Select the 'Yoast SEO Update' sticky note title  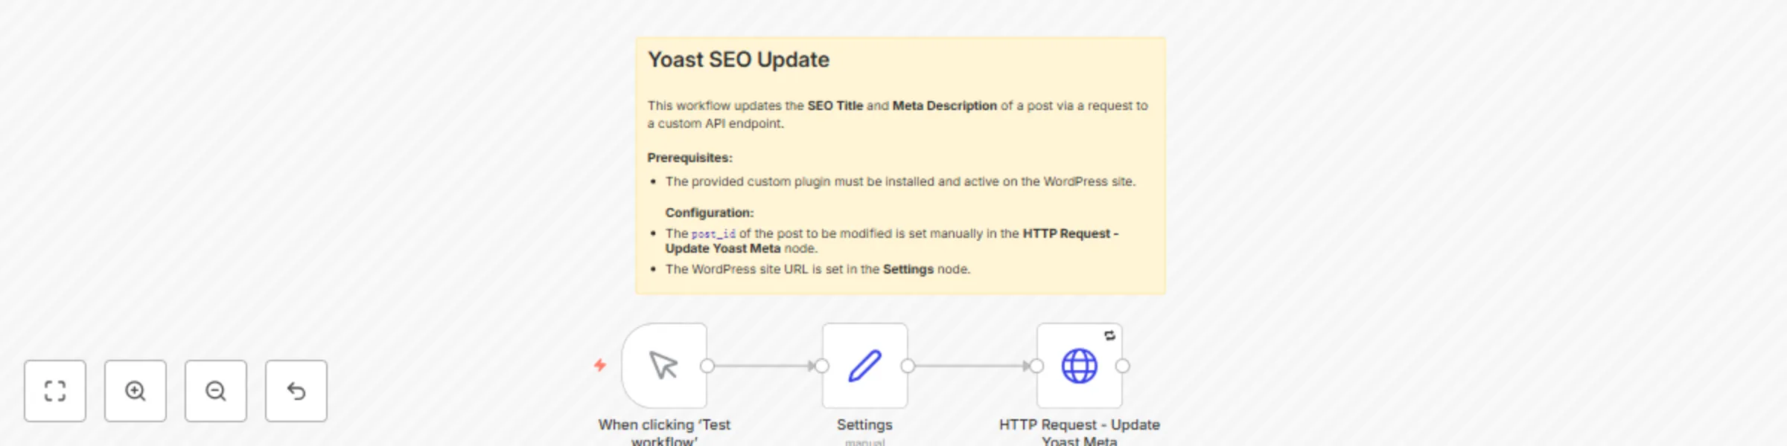point(739,59)
